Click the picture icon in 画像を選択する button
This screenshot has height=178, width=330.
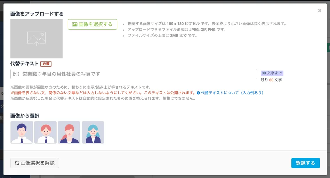pos(74,24)
